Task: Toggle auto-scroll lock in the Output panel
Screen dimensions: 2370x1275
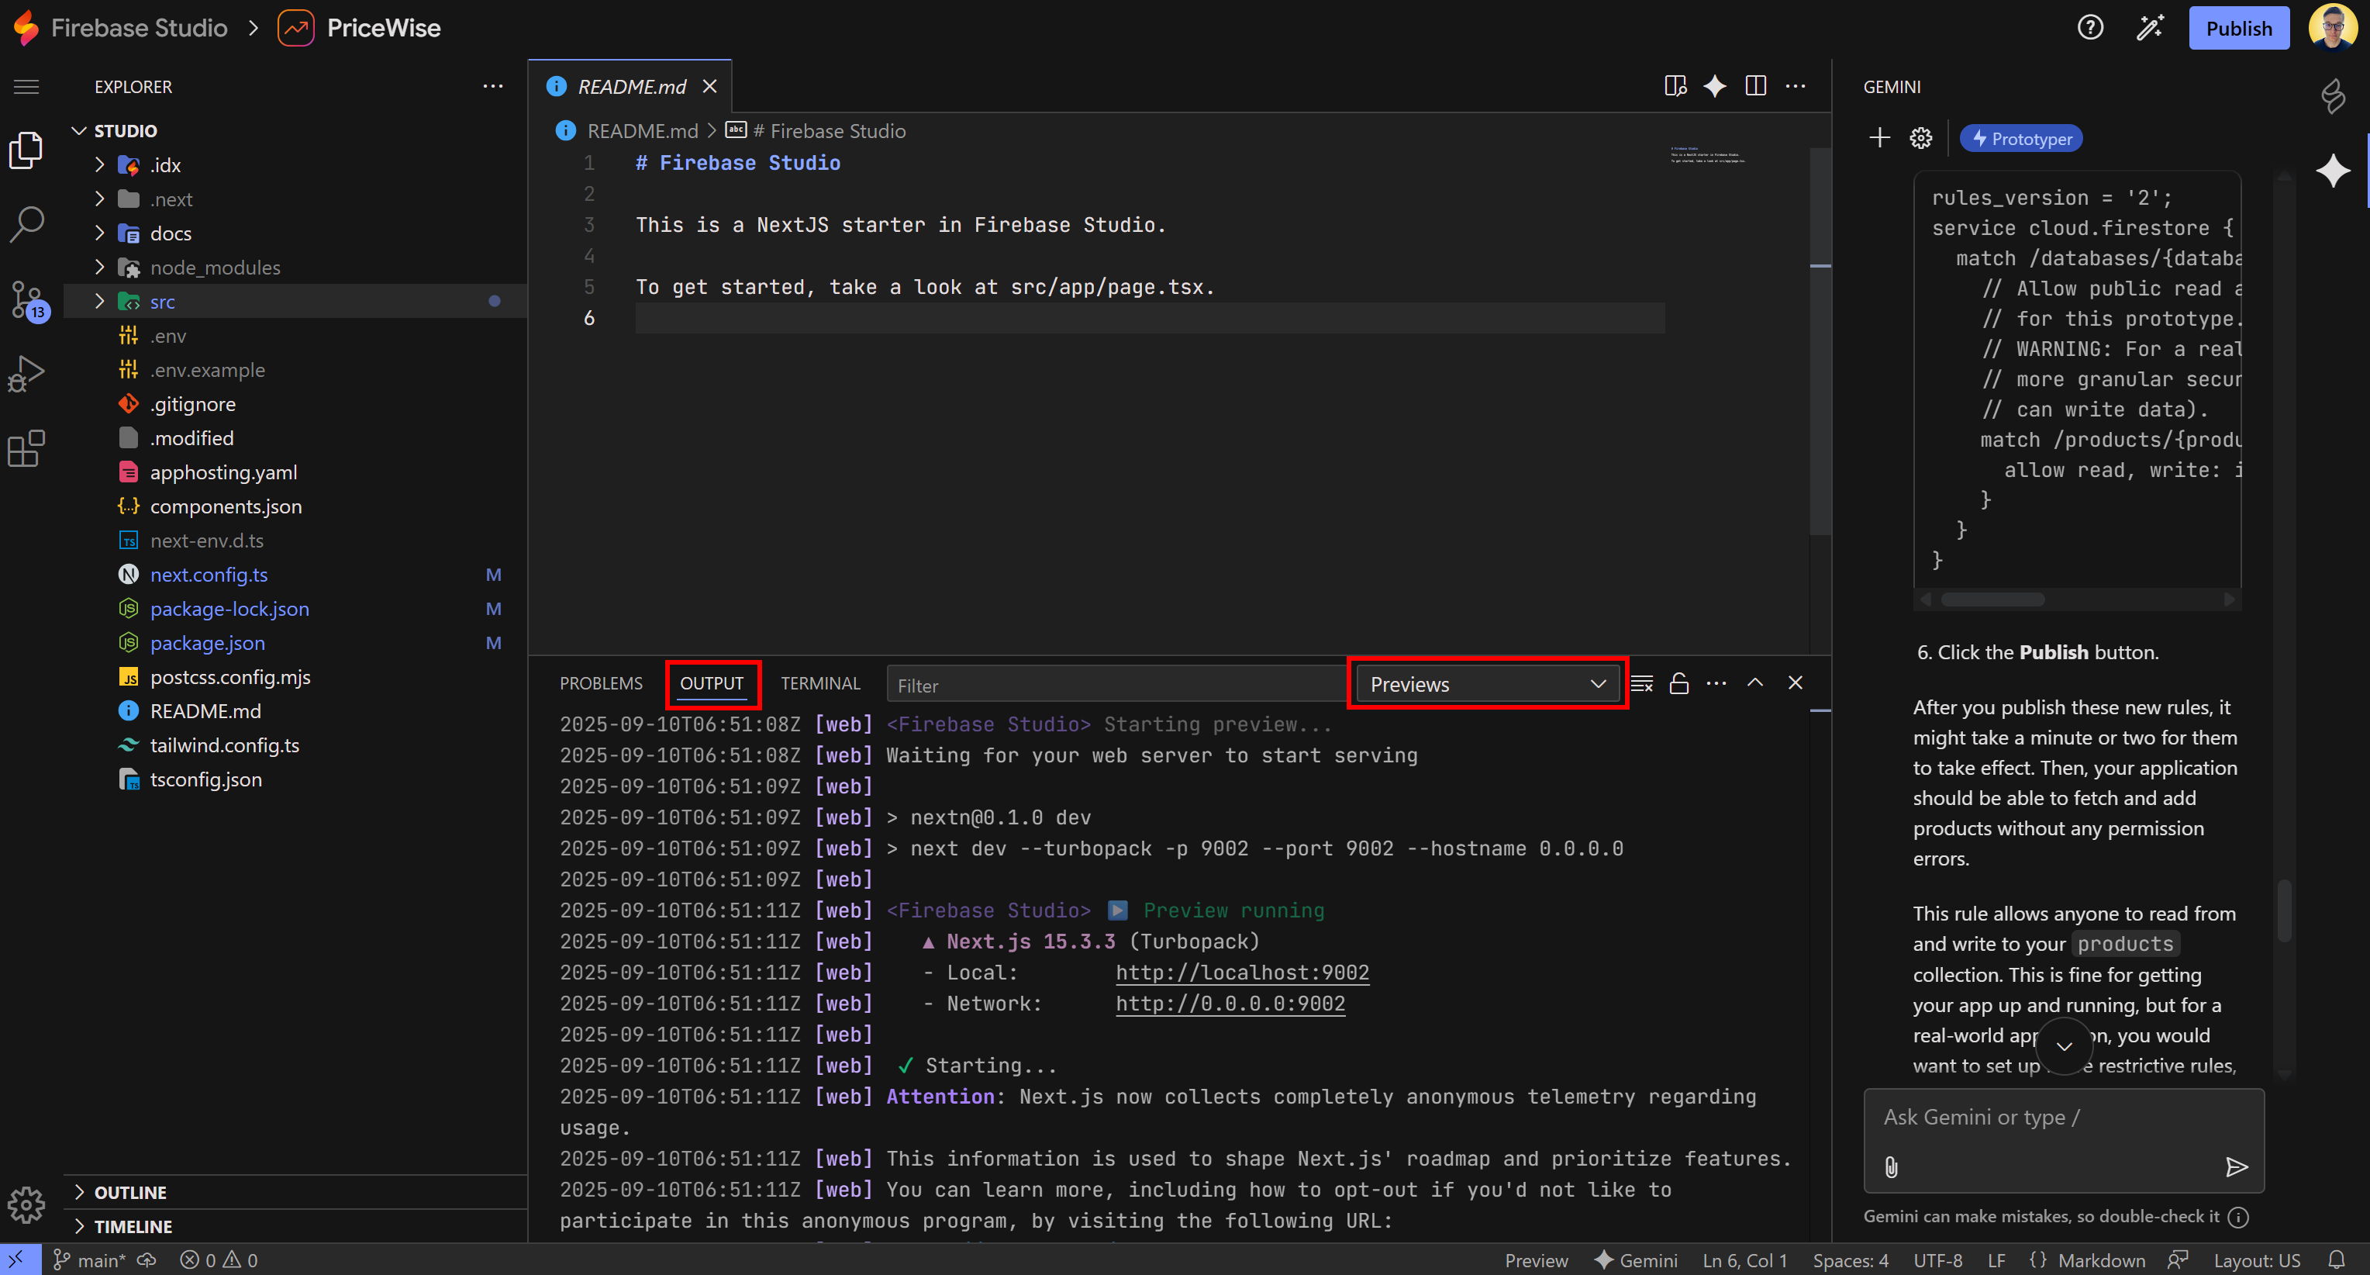Action: (1679, 683)
